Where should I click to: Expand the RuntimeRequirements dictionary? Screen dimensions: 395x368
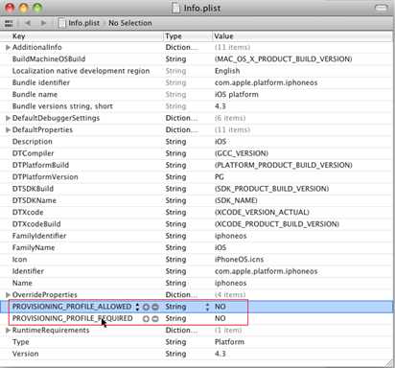tap(8, 331)
